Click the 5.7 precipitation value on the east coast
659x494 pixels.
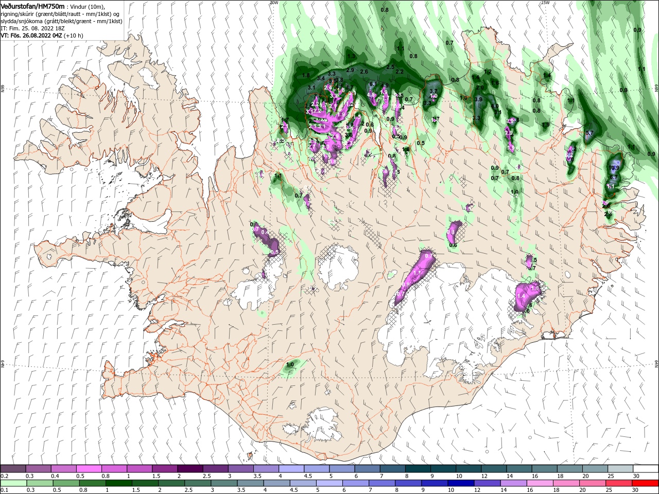pyautogui.click(x=589, y=133)
